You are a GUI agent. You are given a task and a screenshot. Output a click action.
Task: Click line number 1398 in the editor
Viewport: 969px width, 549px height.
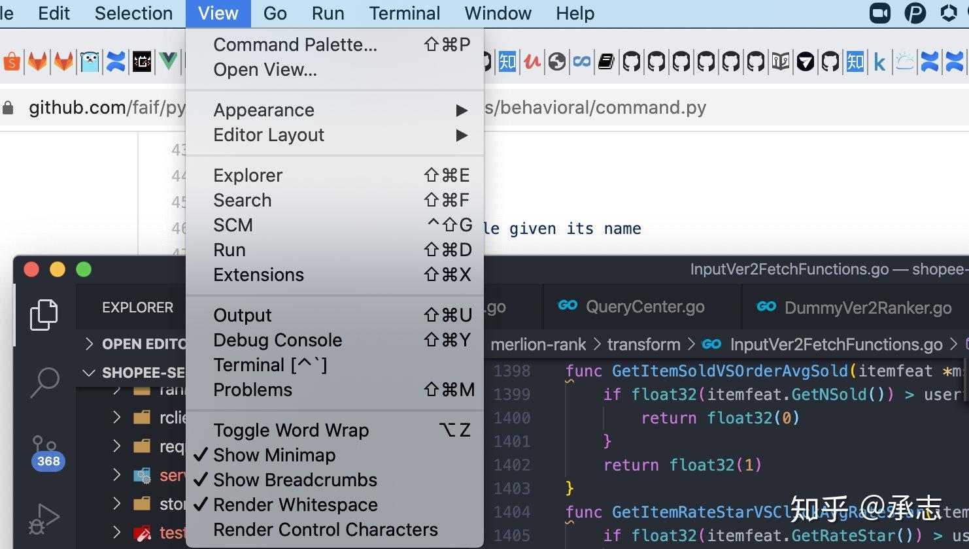pyautogui.click(x=512, y=371)
